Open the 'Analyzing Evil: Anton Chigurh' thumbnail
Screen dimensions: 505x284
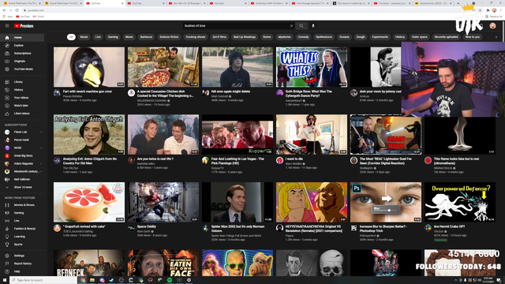click(89, 135)
